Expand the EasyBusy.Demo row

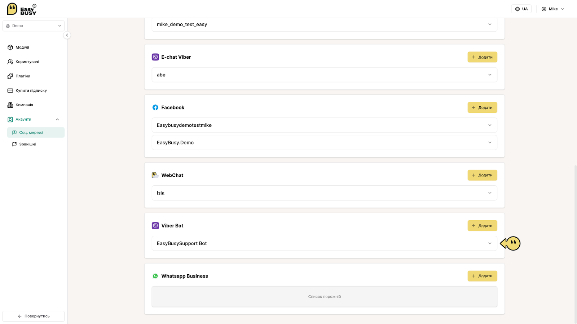[324, 143]
